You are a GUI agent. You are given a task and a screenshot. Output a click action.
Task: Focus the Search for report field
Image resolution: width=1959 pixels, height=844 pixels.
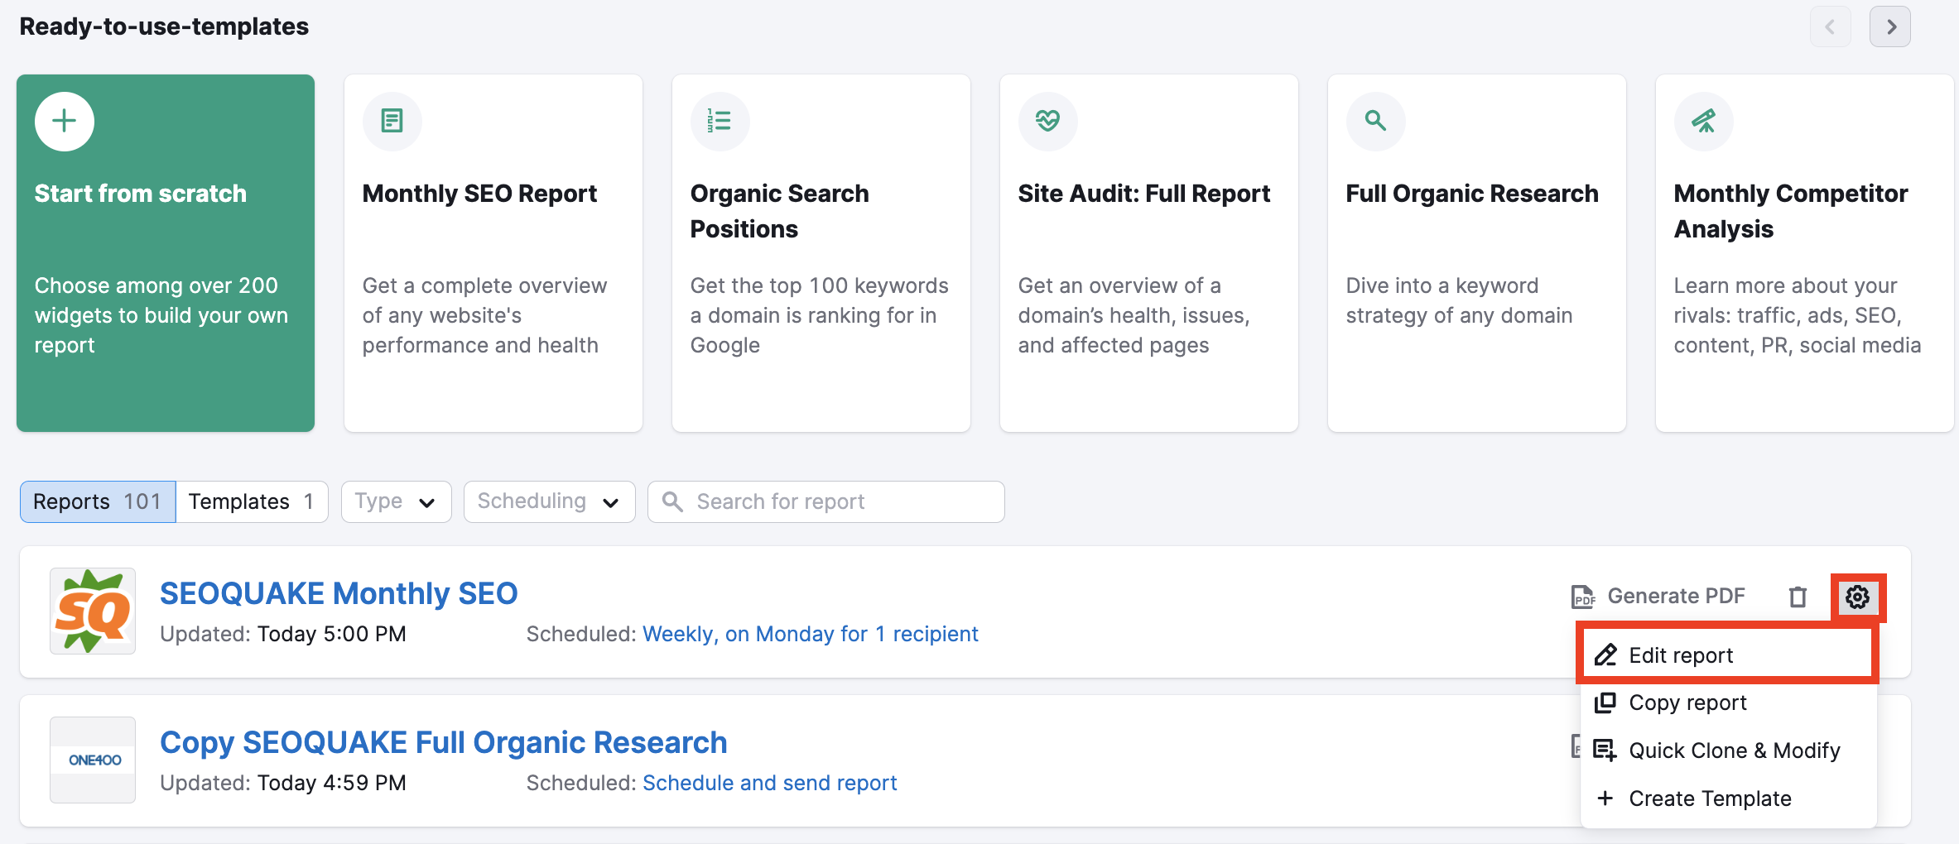(x=826, y=502)
